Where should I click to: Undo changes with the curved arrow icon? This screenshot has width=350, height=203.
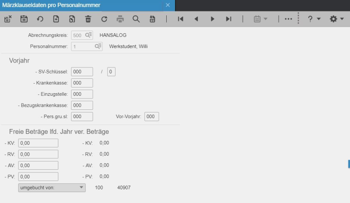40,19
